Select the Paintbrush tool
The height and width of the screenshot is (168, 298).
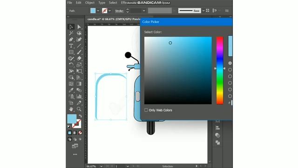click(79, 52)
